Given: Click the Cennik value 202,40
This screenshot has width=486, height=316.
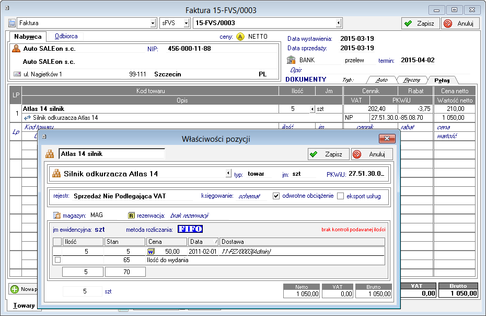Looking at the screenshot, I should 377,109.
